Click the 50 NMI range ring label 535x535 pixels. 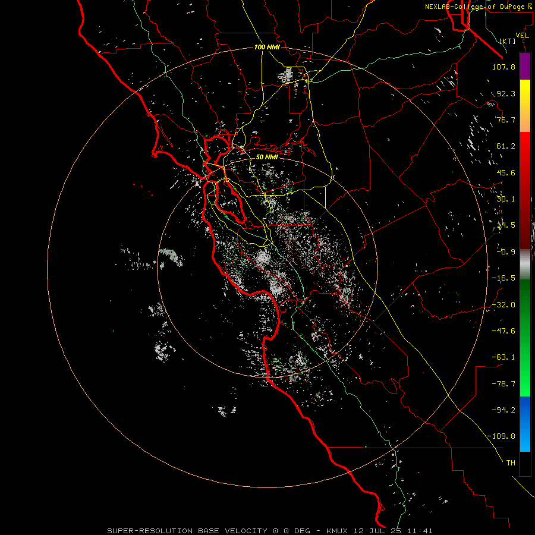(267, 157)
